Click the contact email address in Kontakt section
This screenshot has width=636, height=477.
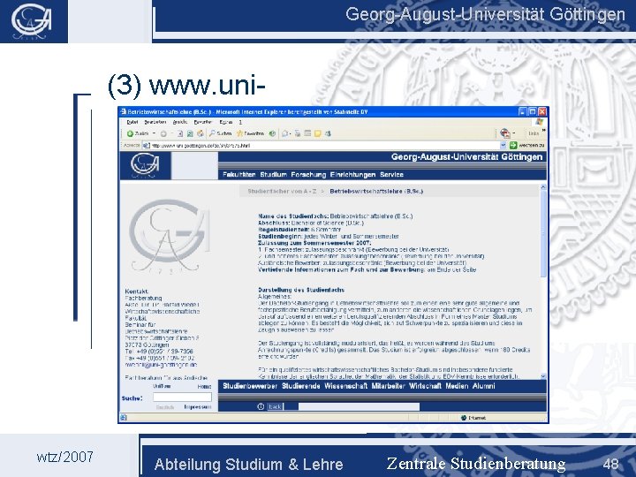(161, 365)
